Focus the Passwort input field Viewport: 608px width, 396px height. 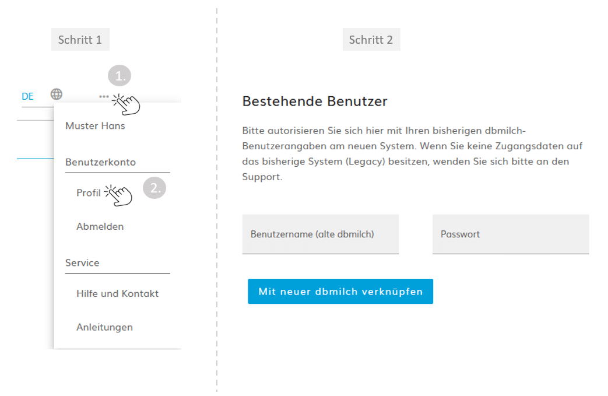tap(511, 234)
